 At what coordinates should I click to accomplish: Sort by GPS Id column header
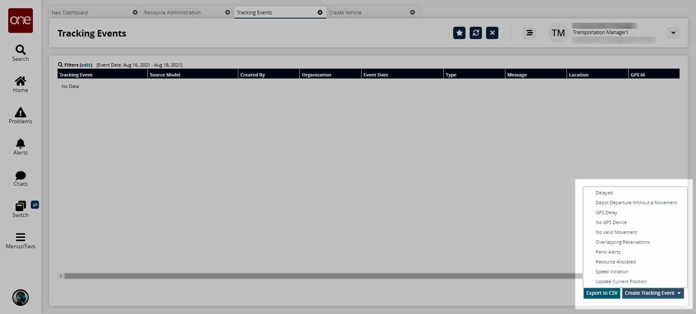(654, 74)
